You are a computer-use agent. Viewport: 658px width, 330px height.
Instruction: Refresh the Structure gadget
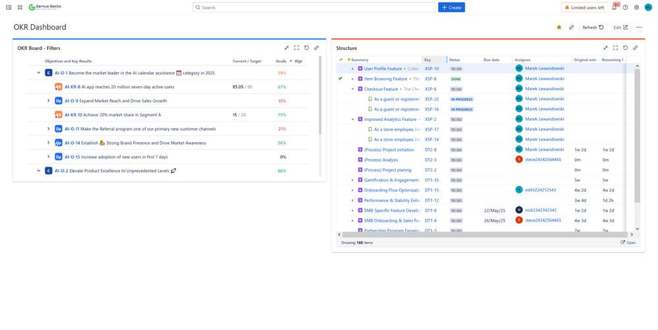pos(626,48)
